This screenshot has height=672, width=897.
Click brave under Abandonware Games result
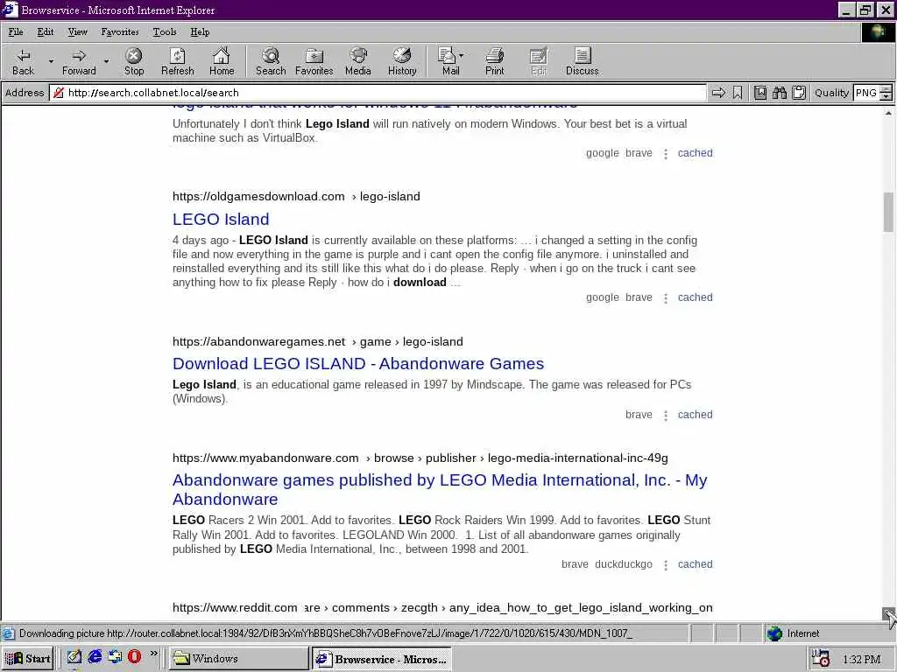tap(639, 414)
